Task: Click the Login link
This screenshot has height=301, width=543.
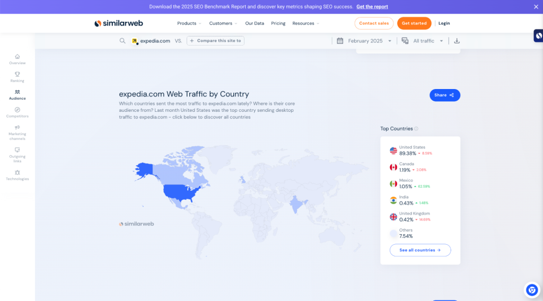Action: (x=444, y=23)
